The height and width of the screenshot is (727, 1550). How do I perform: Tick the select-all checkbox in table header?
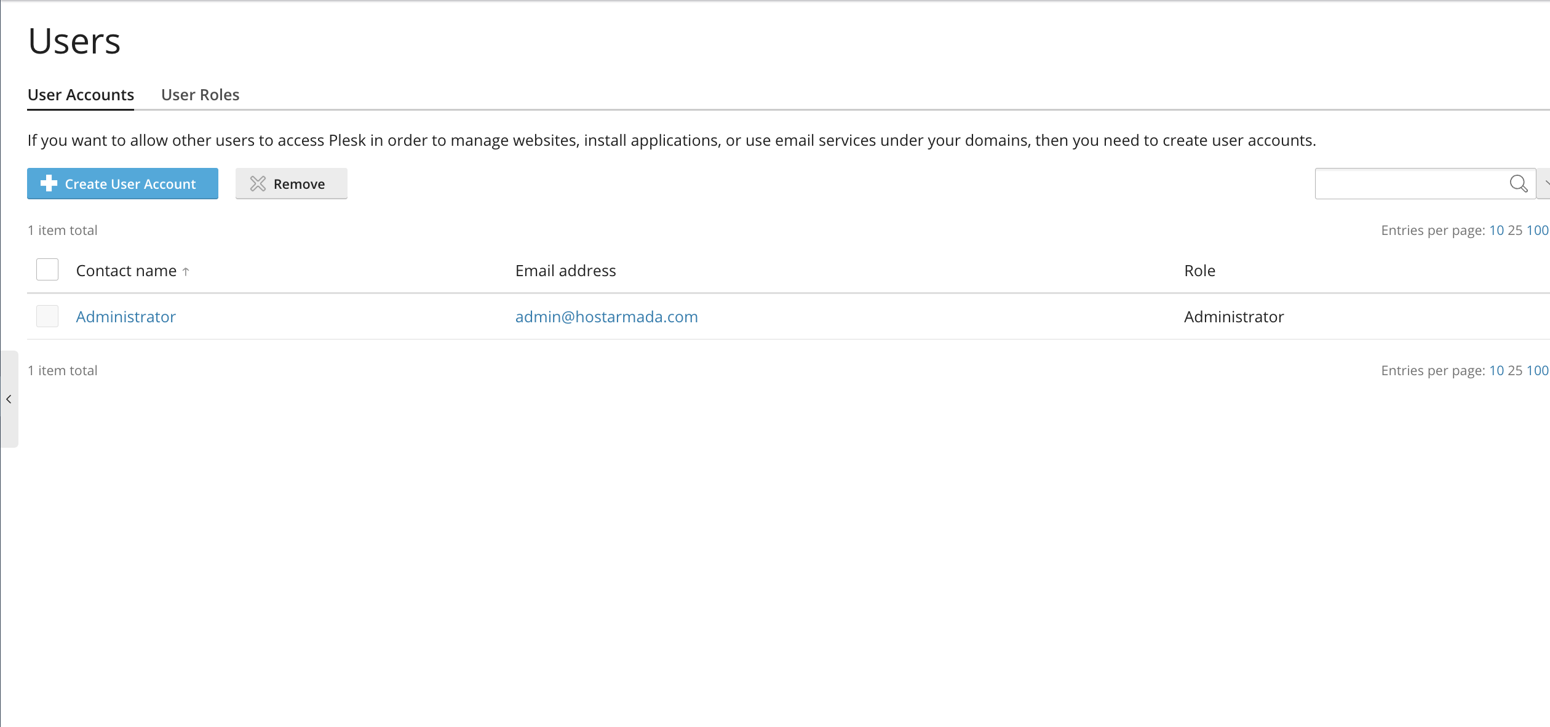(47, 269)
